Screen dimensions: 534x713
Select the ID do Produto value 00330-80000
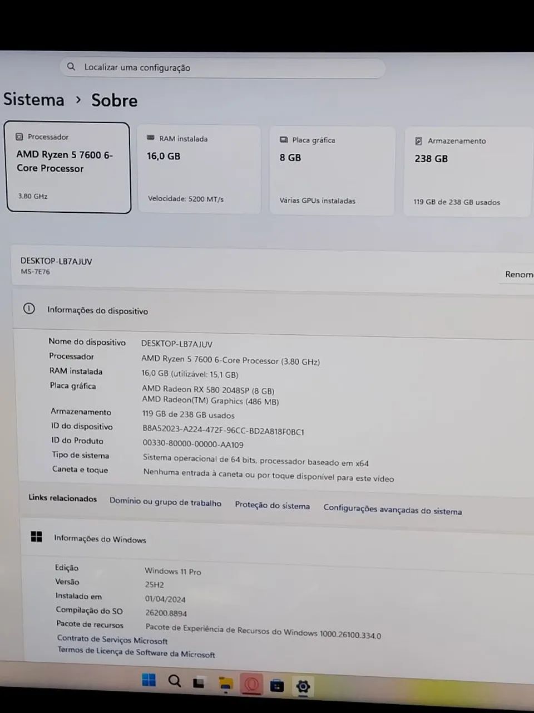pyautogui.click(x=193, y=444)
